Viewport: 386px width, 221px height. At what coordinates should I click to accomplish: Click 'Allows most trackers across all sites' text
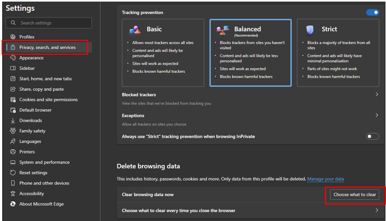(x=163, y=42)
